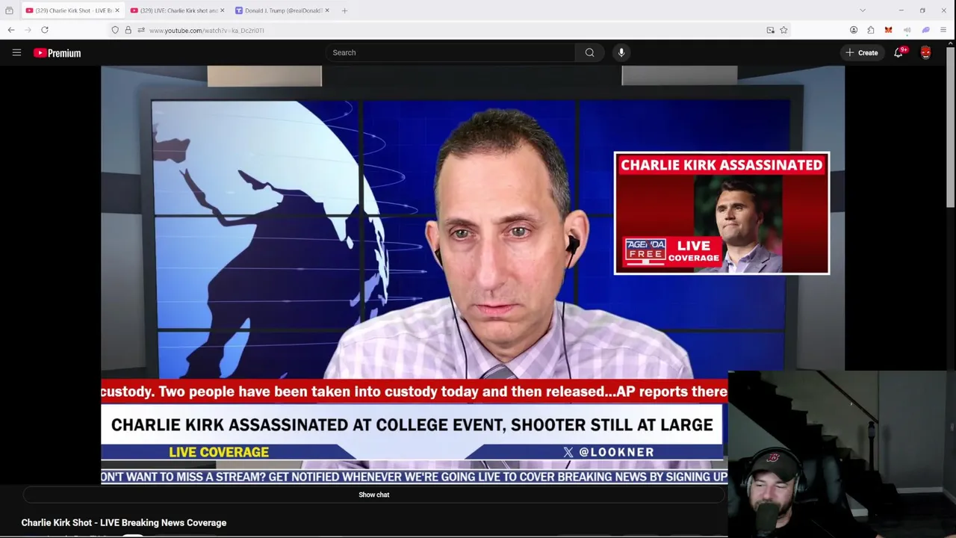Viewport: 956px width, 538px height.
Task: Close the Donald J. Trump tab
Action: click(327, 10)
